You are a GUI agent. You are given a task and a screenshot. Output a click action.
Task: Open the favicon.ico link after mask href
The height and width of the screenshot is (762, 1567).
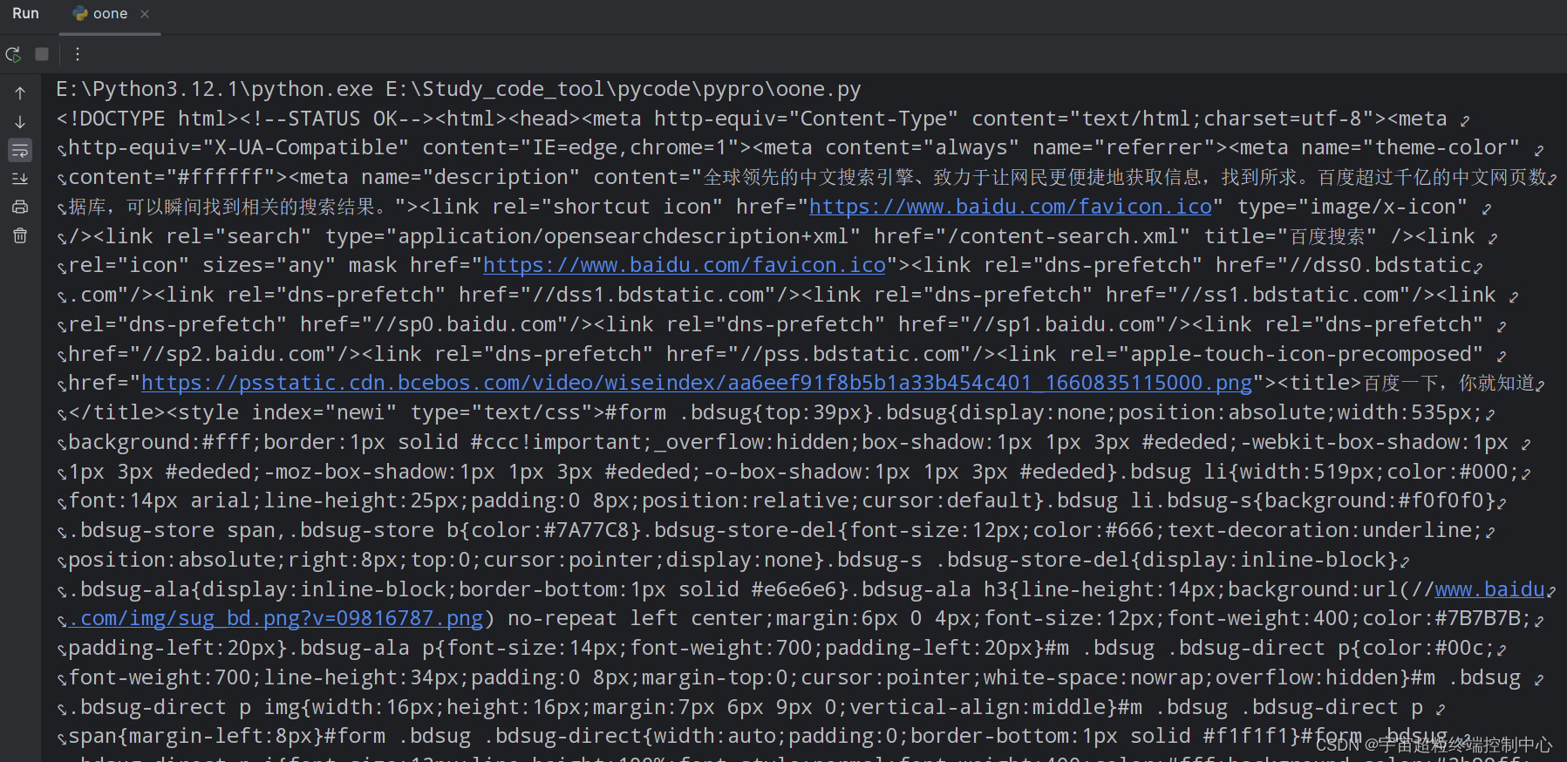pos(685,265)
